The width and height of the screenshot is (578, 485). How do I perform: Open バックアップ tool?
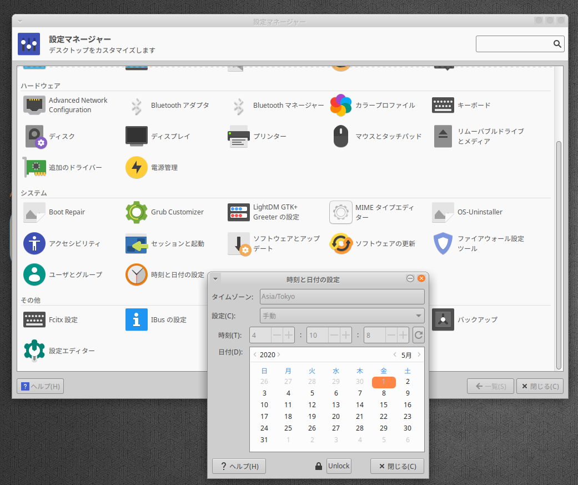(465, 320)
